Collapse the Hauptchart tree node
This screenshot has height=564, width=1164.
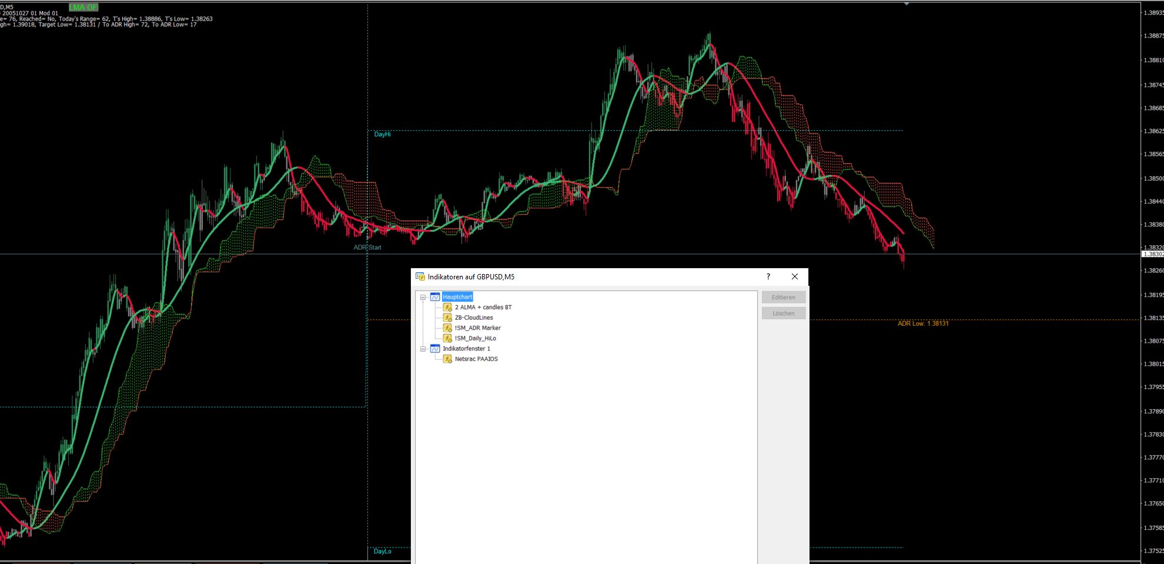(423, 297)
